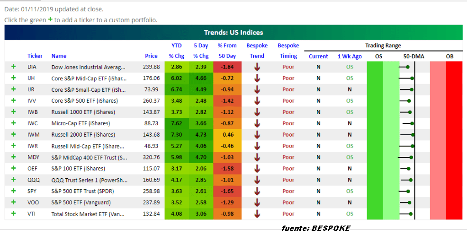This screenshot has height=235, width=467.
Task: Add IJH to custom portfolio with plus icon
Action: pos(13,78)
